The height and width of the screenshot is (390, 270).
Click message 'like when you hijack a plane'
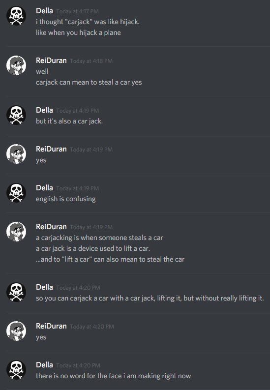(x=78, y=33)
